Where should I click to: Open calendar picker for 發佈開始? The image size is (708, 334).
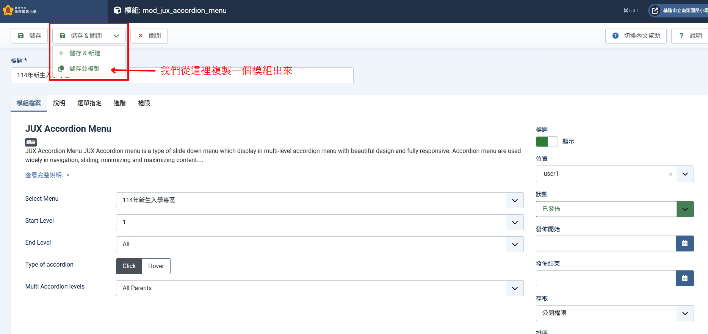point(685,243)
